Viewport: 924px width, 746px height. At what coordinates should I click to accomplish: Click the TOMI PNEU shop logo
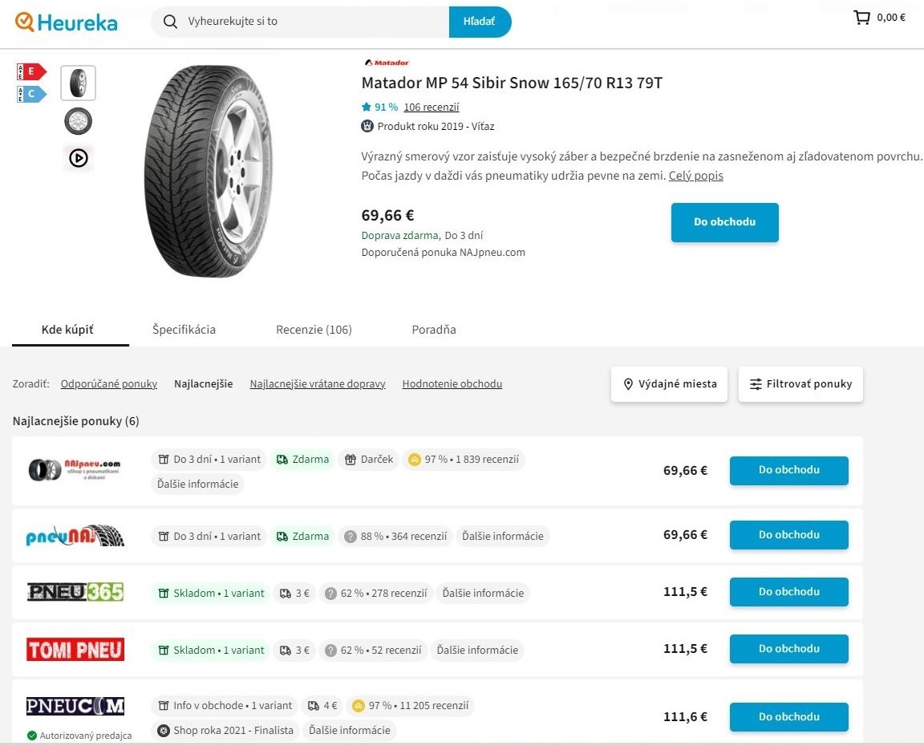pyautogui.click(x=75, y=649)
